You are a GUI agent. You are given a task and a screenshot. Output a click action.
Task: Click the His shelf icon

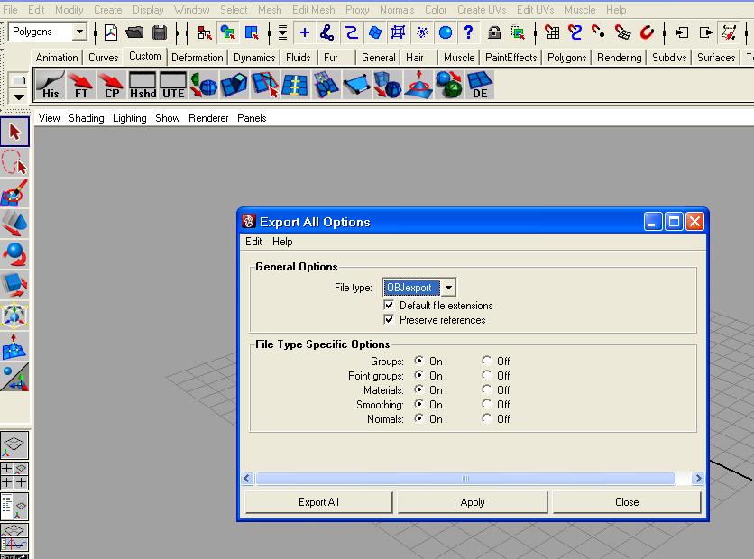click(x=50, y=85)
